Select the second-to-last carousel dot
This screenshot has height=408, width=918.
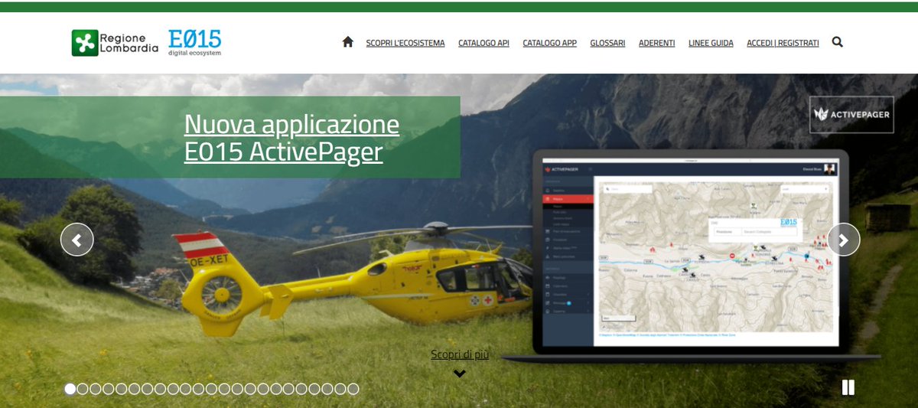[340, 389]
